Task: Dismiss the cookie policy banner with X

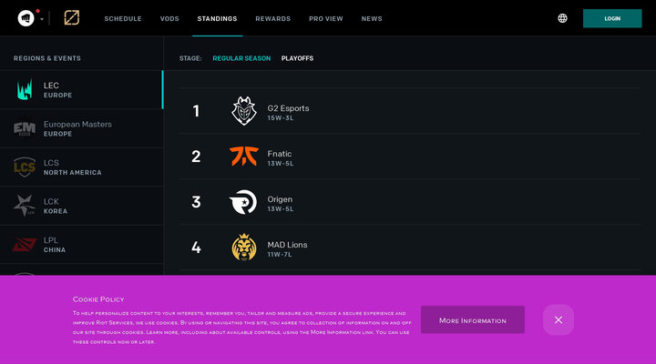Action: click(x=559, y=319)
